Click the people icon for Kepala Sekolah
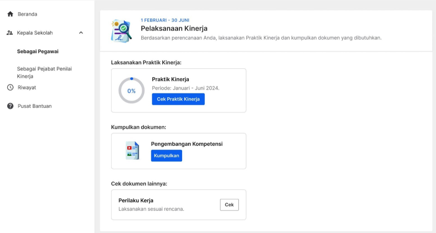The height and width of the screenshot is (233, 436). pyautogui.click(x=10, y=33)
